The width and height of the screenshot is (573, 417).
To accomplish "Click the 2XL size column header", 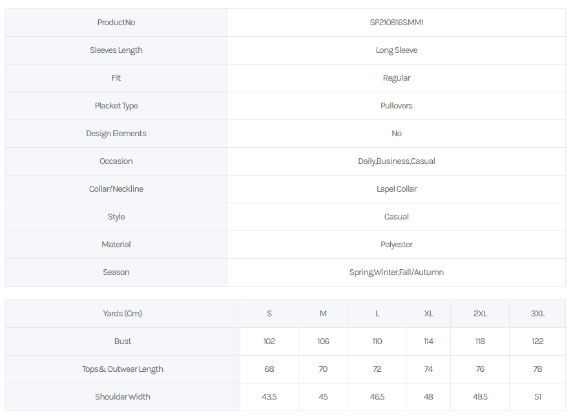I will point(480,314).
